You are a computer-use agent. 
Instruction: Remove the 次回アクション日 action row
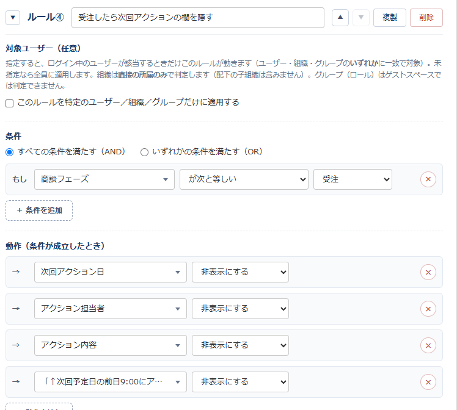coord(428,272)
